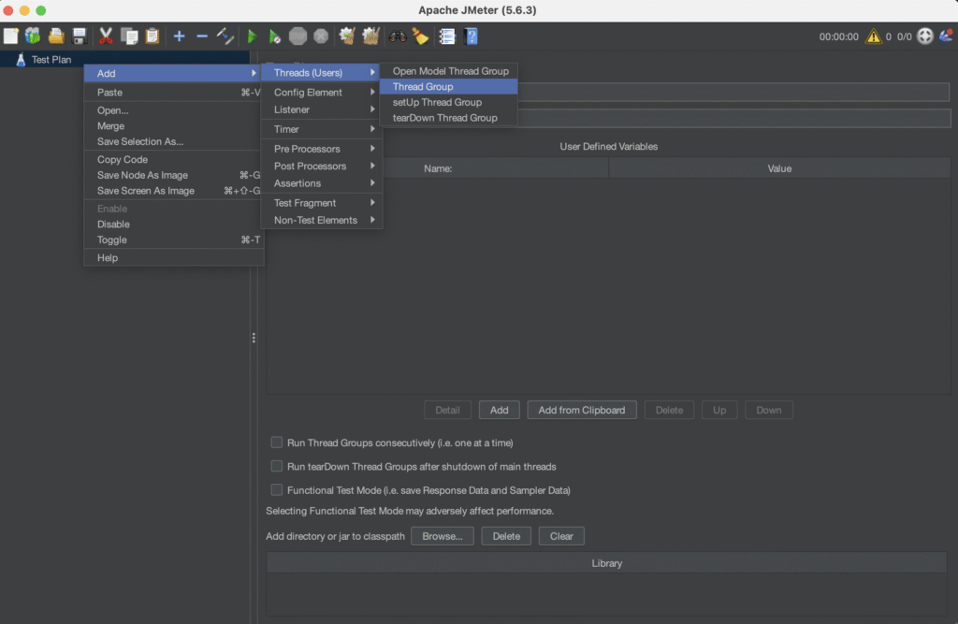Viewport: 958px width, 624px height.
Task: Click the scissors Cut icon
Action: 106,36
